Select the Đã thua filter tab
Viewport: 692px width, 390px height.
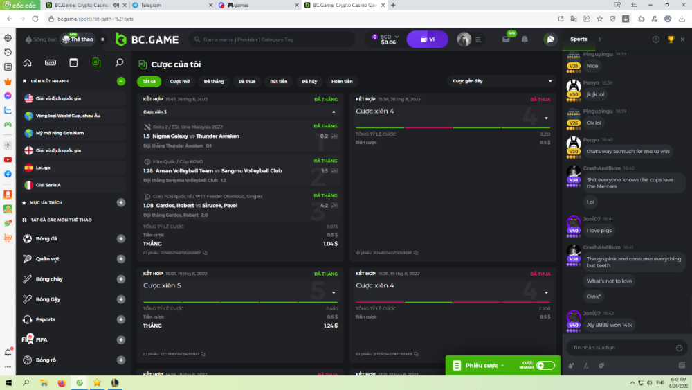(247, 81)
